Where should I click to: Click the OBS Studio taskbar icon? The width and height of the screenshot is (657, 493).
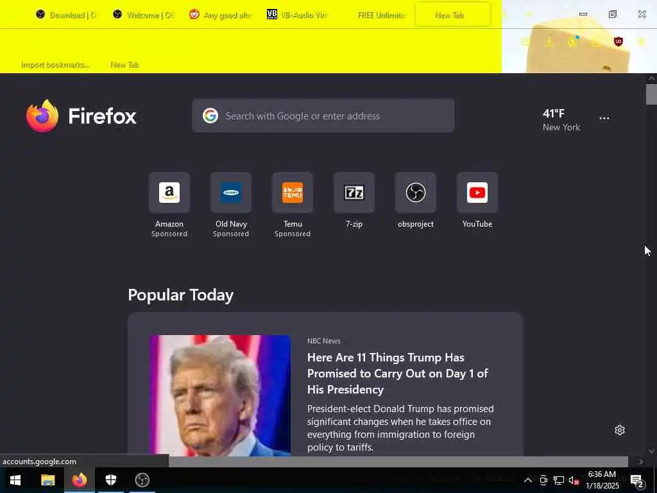[x=142, y=480]
